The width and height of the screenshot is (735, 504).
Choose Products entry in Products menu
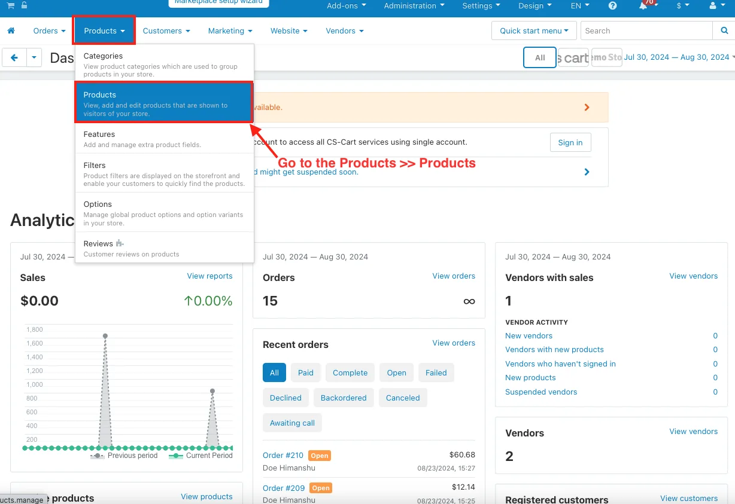point(164,103)
